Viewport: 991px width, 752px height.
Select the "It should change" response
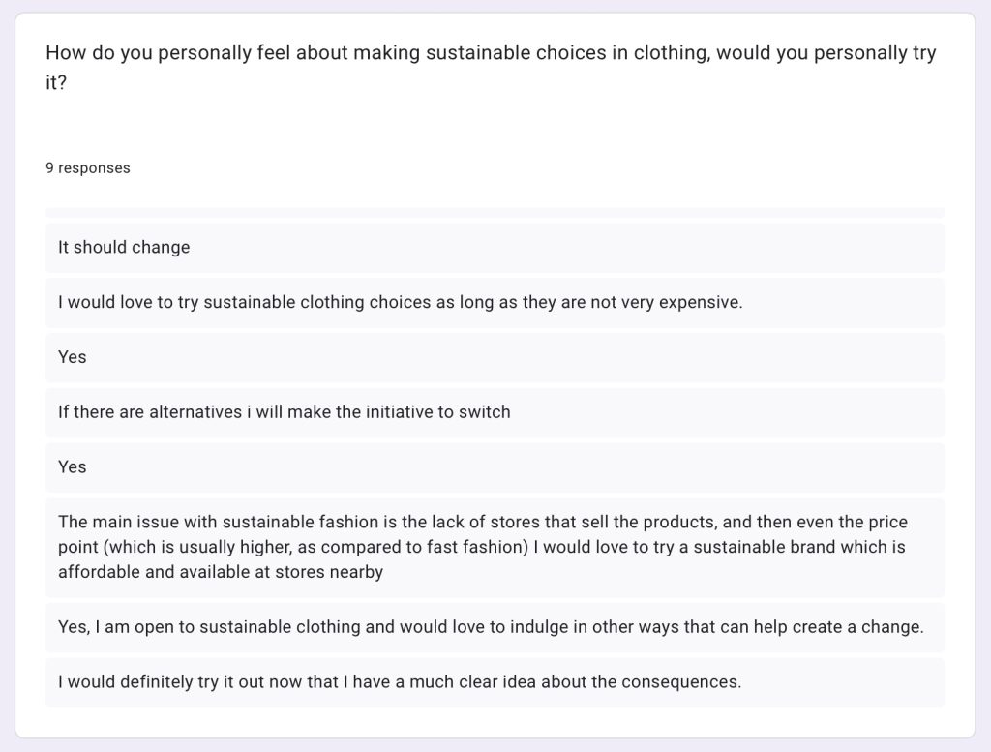tap(495, 247)
